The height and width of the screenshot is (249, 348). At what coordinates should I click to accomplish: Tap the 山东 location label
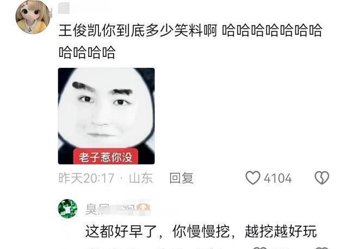point(141,178)
